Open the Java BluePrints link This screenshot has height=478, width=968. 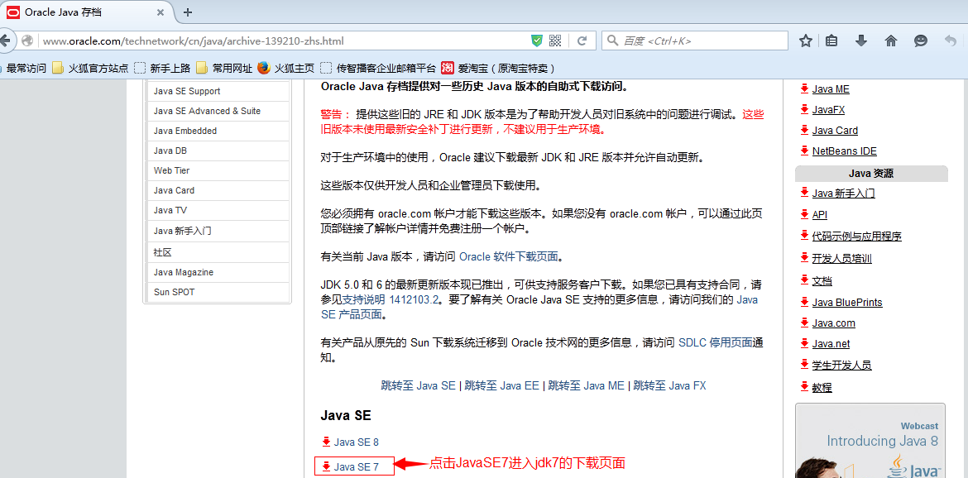tap(847, 302)
